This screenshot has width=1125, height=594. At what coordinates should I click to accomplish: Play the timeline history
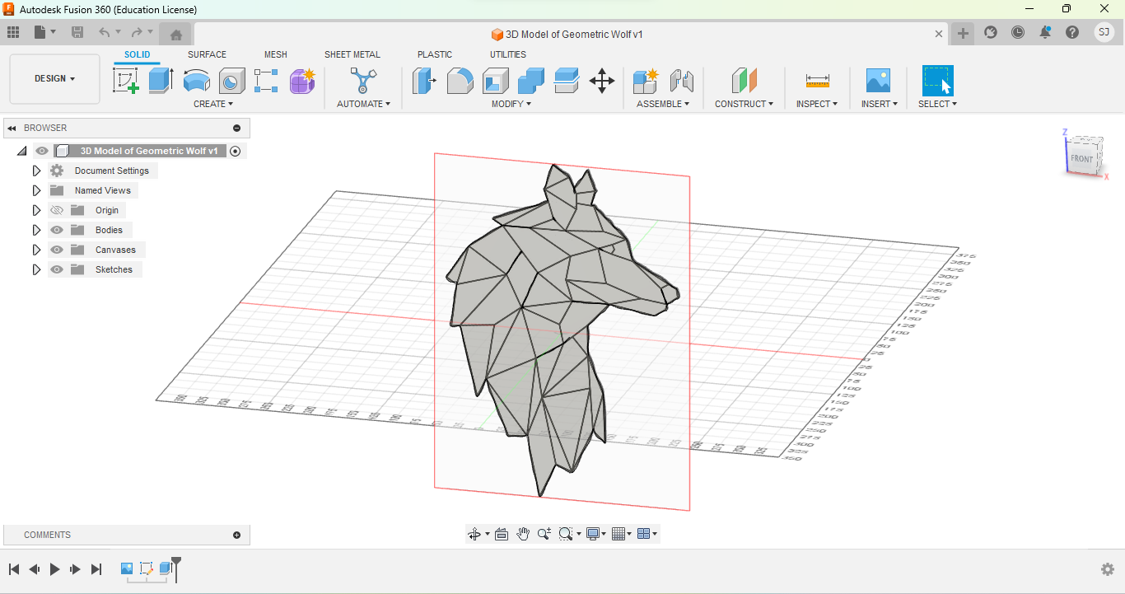(x=54, y=568)
